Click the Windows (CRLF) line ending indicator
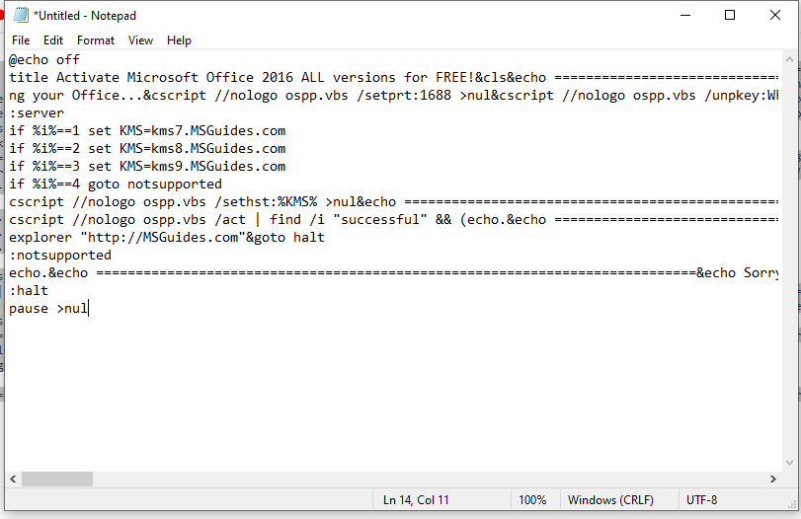Screen dimensions: 801x519 click(x=610, y=500)
